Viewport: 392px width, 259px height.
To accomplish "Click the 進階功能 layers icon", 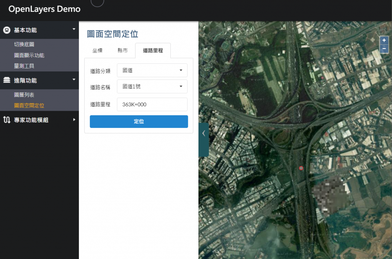I will pyautogui.click(x=7, y=80).
